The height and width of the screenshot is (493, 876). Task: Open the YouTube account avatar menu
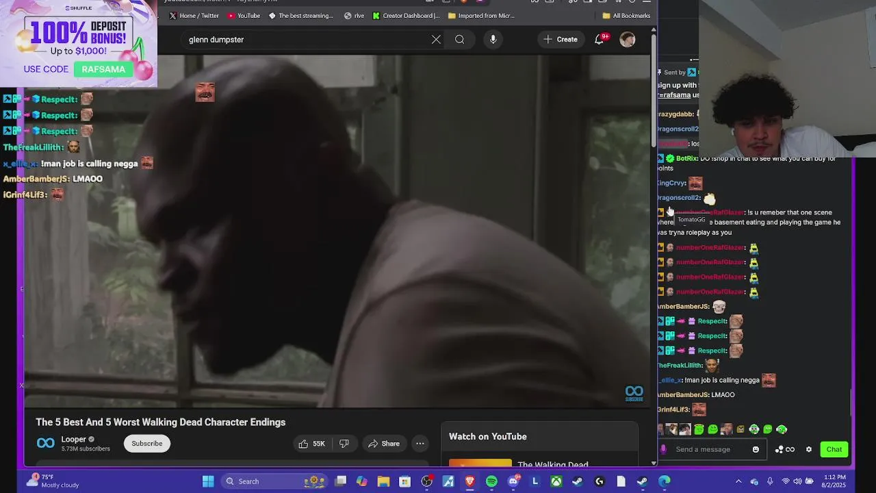(x=628, y=40)
